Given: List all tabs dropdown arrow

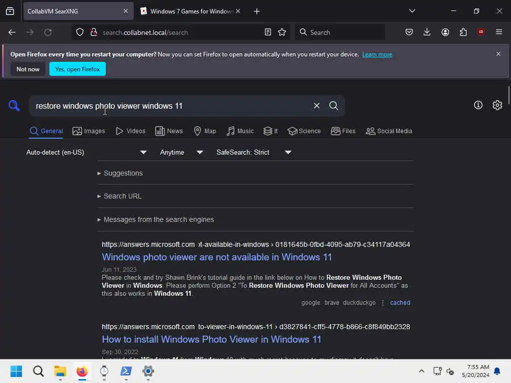Looking at the screenshot, I should point(412,11).
